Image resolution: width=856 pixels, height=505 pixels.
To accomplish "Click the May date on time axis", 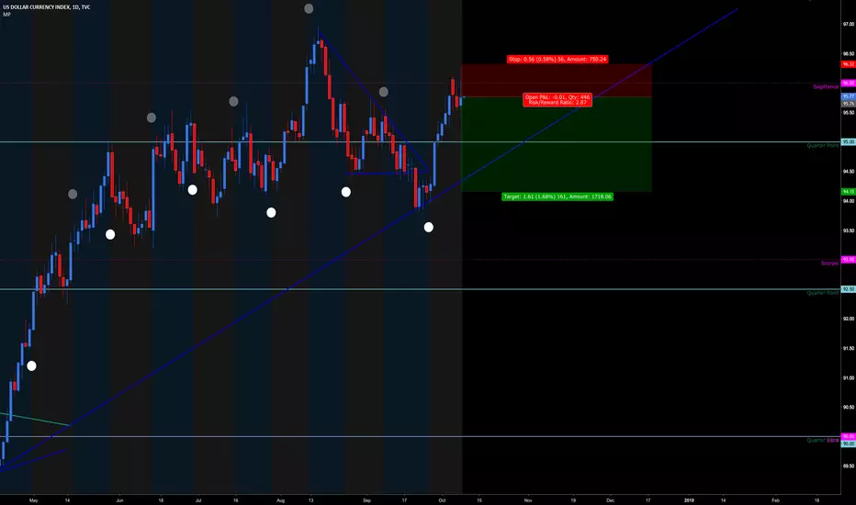I will [x=33, y=500].
